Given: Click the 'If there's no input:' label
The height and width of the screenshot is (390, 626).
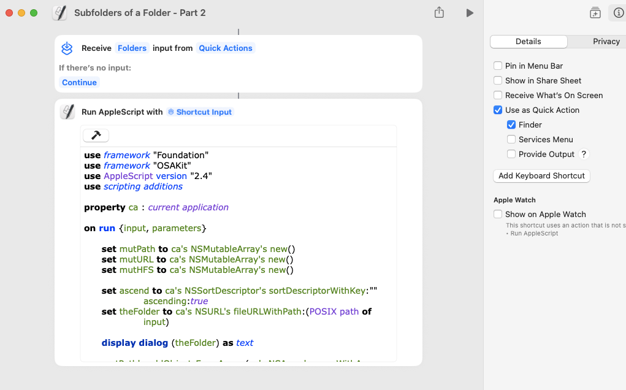Looking at the screenshot, I should pos(95,68).
